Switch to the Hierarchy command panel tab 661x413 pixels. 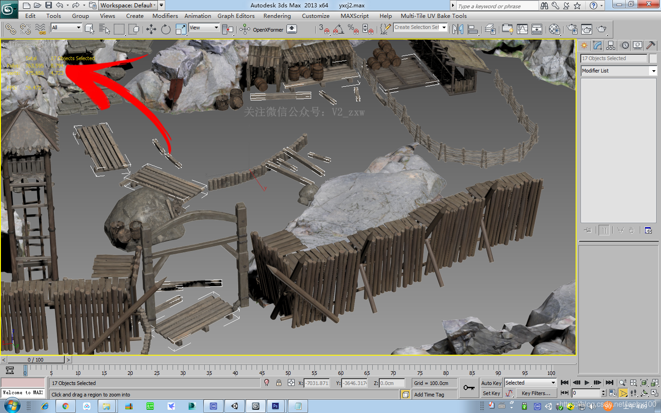(x=611, y=45)
